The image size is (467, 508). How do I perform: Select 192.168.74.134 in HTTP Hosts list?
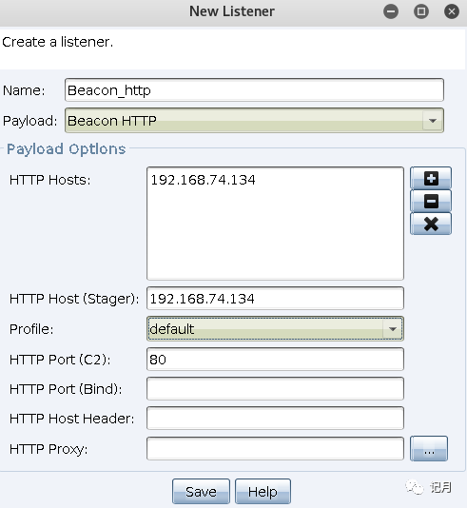click(203, 180)
